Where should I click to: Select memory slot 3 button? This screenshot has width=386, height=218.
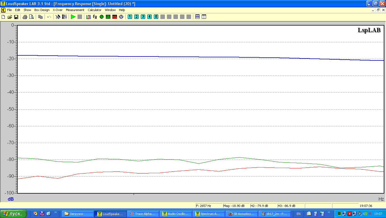point(143,17)
